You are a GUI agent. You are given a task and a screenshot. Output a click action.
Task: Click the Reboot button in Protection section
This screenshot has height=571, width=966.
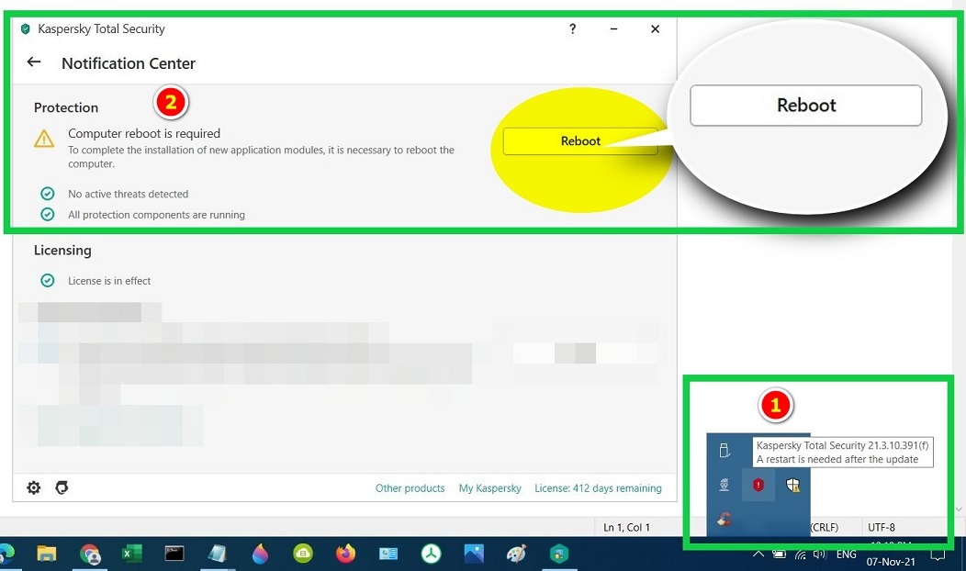pos(579,141)
